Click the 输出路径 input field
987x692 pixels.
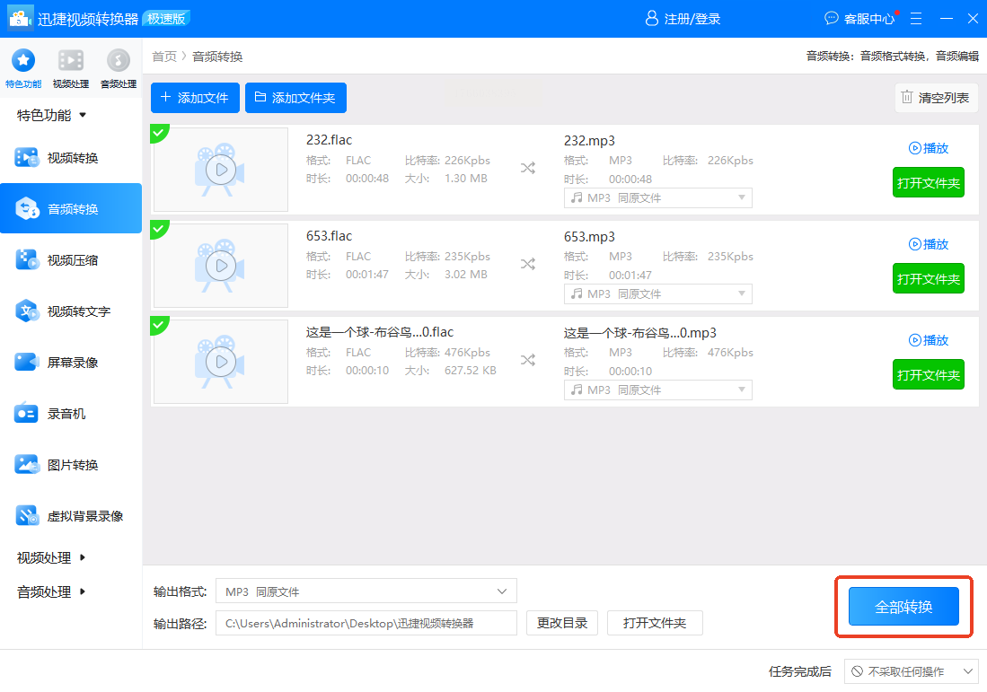[x=366, y=624]
